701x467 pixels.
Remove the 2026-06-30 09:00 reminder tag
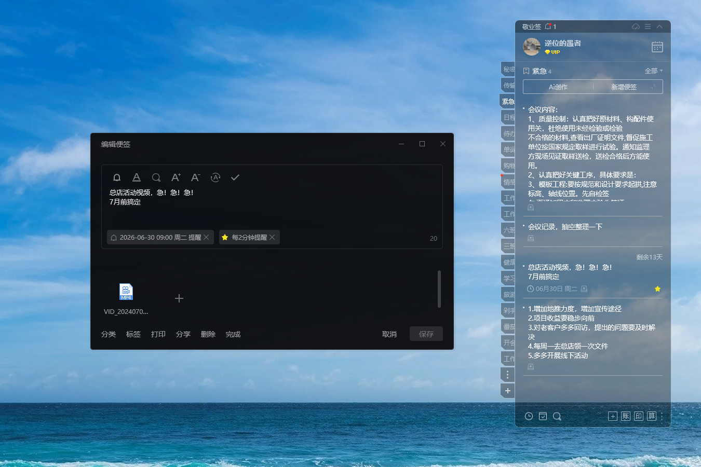click(x=206, y=237)
